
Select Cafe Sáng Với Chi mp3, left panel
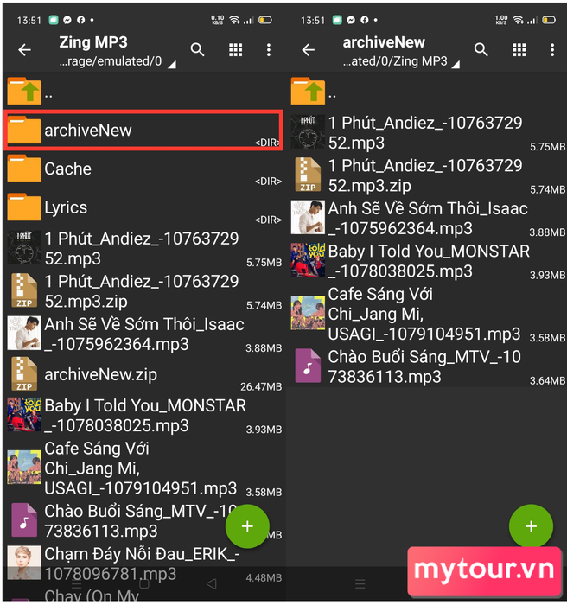pyautogui.click(x=143, y=468)
